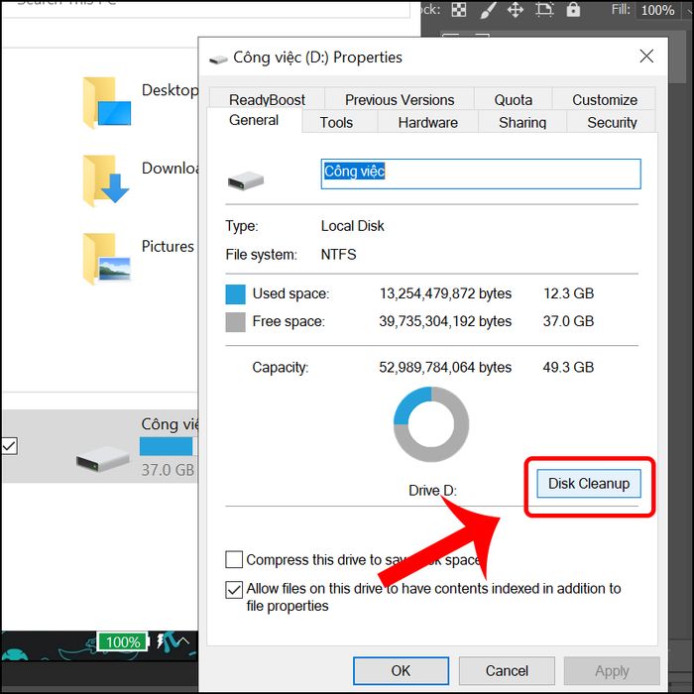The width and height of the screenshot is (694, 694).
Task: Click the 'Drive D:' label
Action: (432, 491)
